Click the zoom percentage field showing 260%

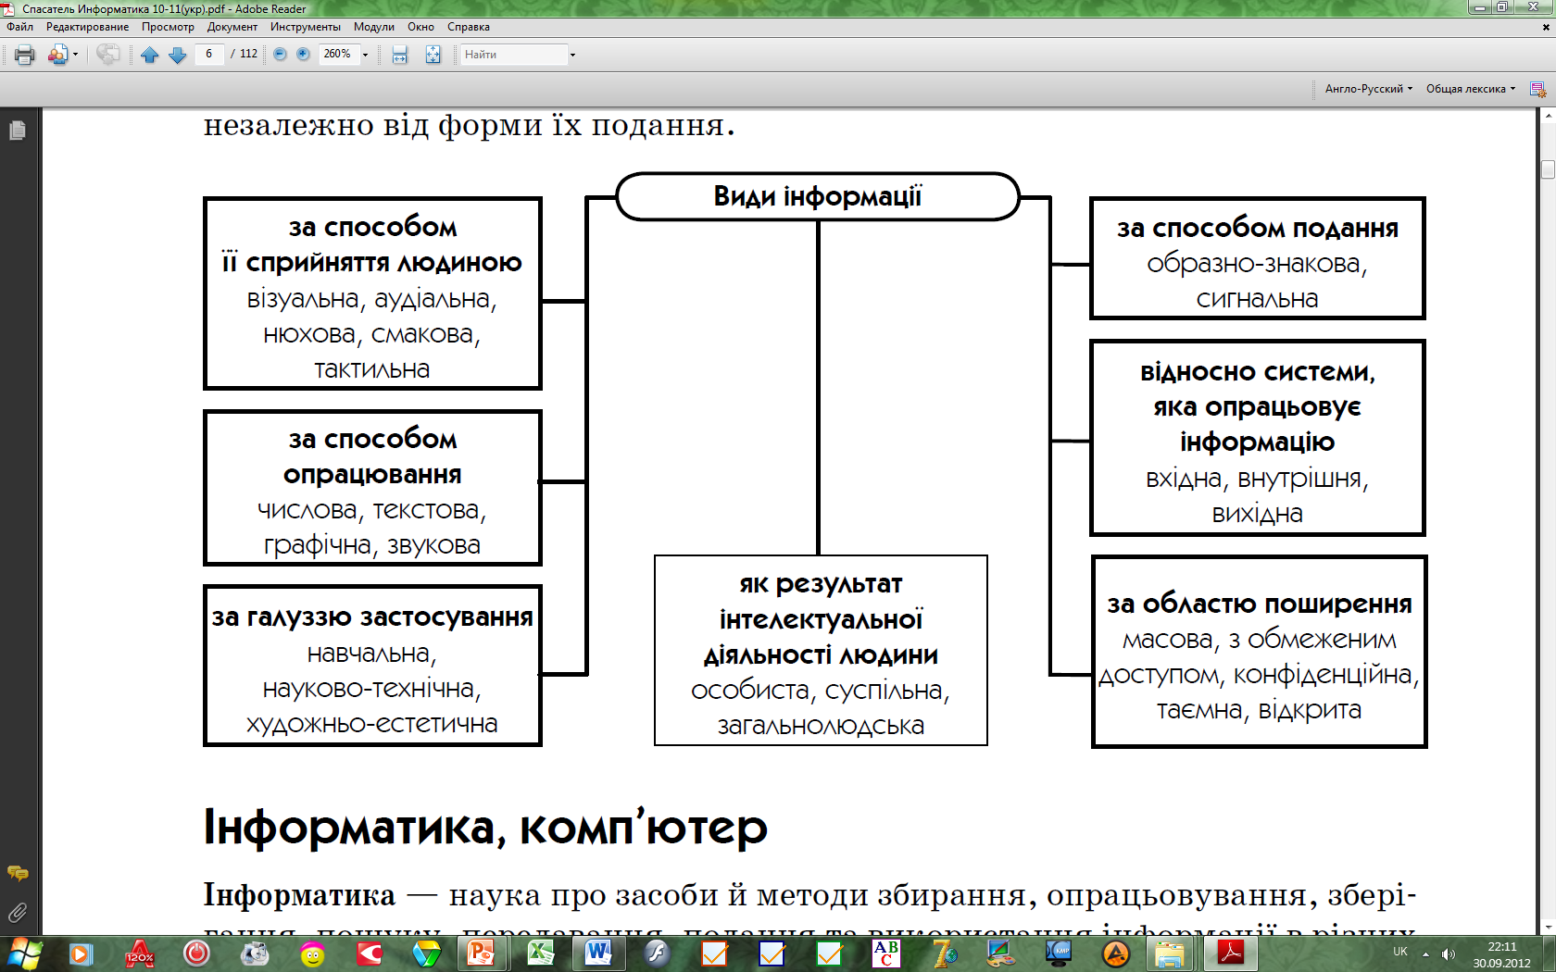(x=338, y=54)
